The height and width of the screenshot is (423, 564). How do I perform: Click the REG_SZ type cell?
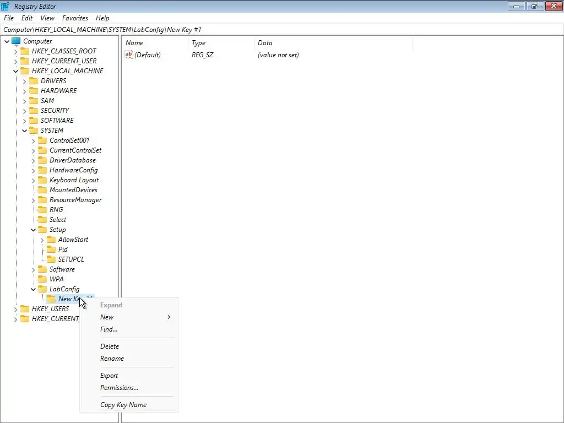point(202,55)
